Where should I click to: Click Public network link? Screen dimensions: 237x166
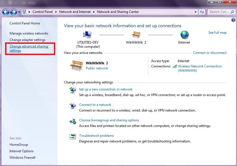tap(97, 68)
